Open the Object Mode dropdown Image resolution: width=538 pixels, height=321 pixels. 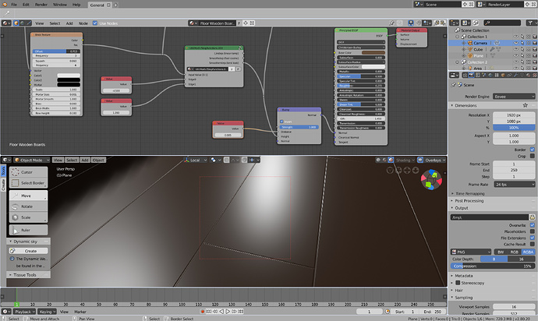pyautogui.click(x=31, y=160)
